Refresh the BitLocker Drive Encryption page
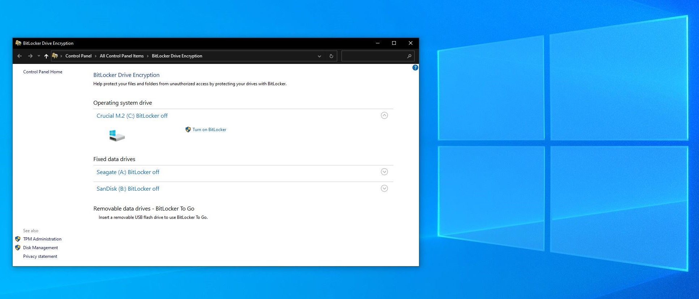The width and height of the screenshot is (699, 299). pyautogui.click(x=331, y=56)
